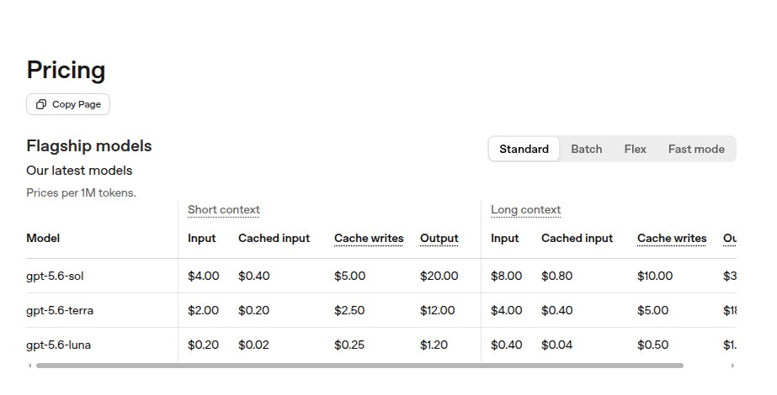Click gpt-5.6-sol long cache writes $10.00
Screen dimensions: 777x395
655,276
